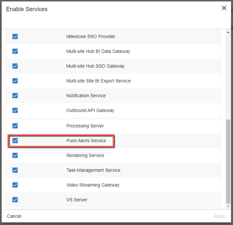Click the scrollbar down arrow

click(x=228, y=206)
